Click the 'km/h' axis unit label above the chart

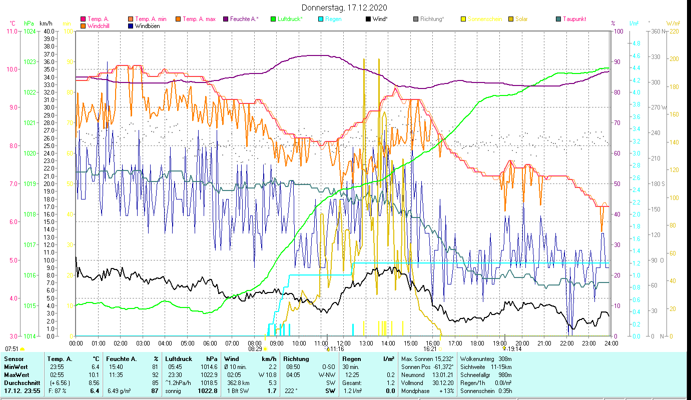(x=46, y=23)
